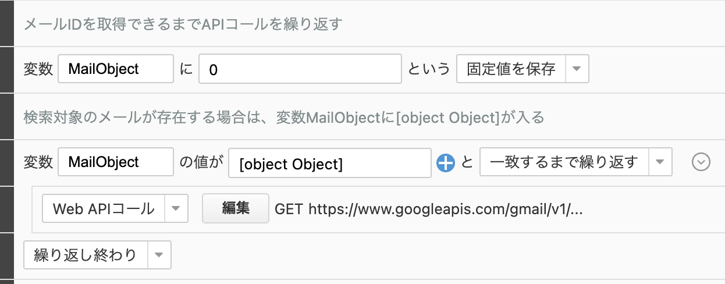Open the Web APIコール step type dropdown
Image resolution: width=725 pixels, height=284 pixels.
pos(176,208)
